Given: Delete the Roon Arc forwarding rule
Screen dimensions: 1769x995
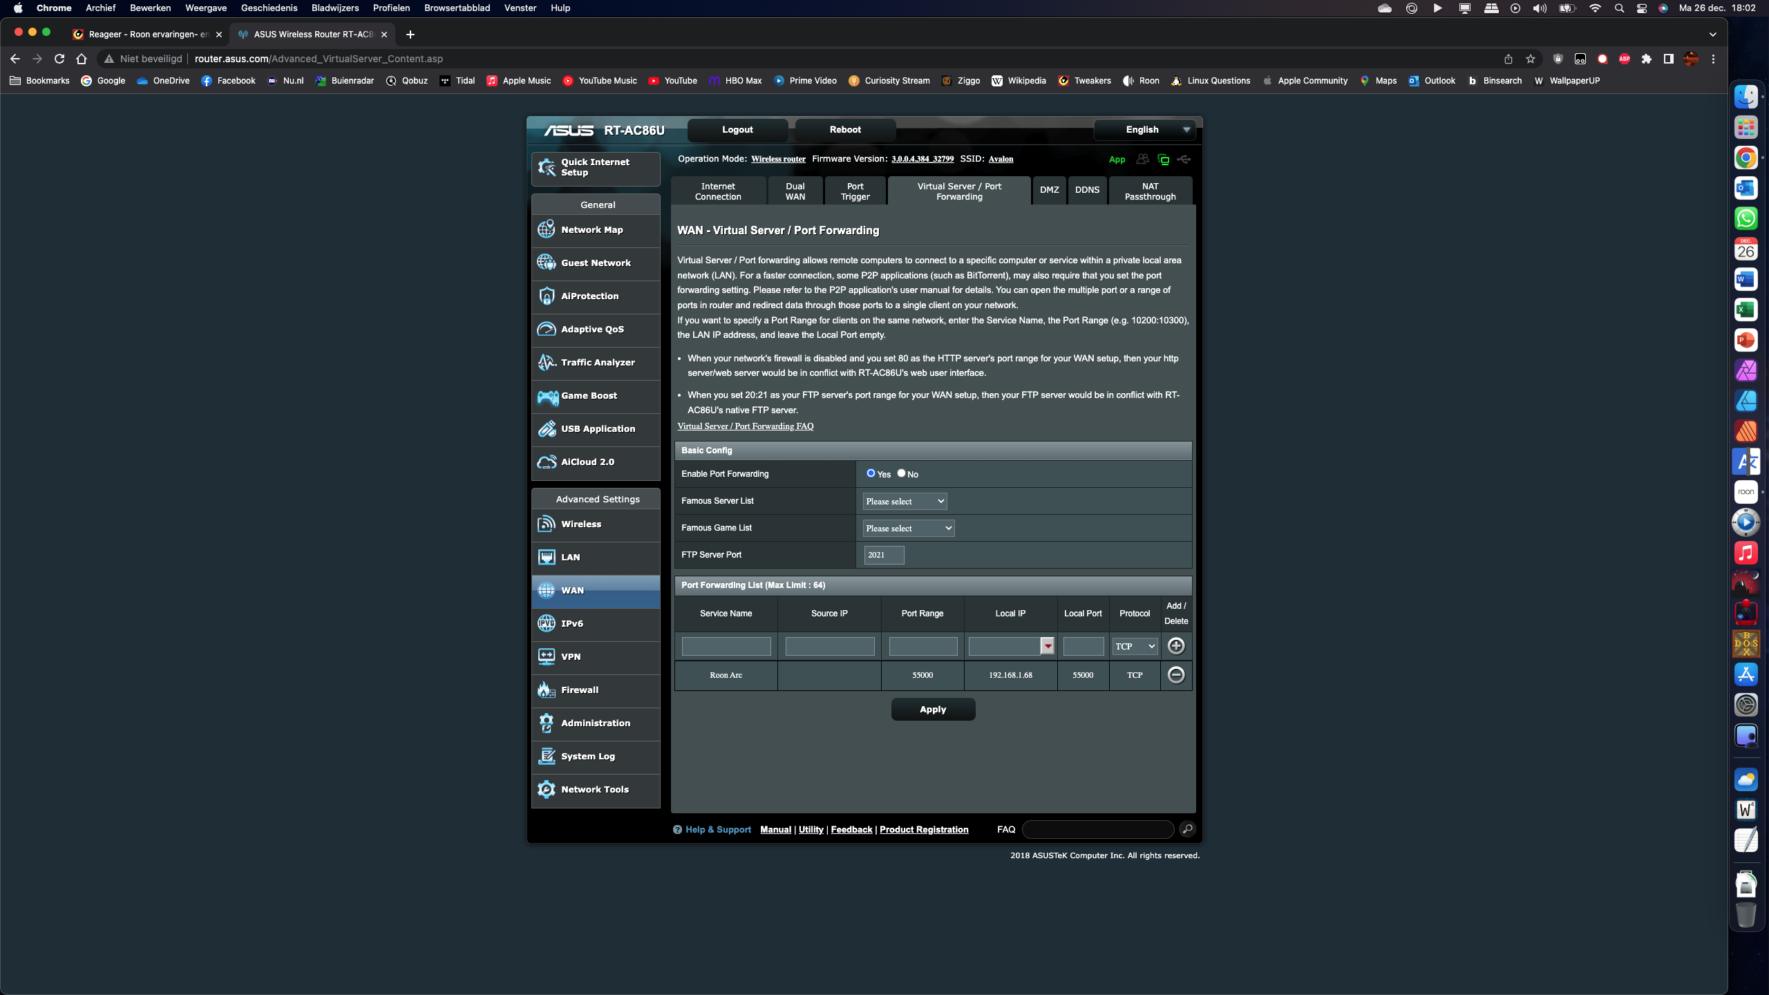Looking at the screenshot, I should point(1175,675).
